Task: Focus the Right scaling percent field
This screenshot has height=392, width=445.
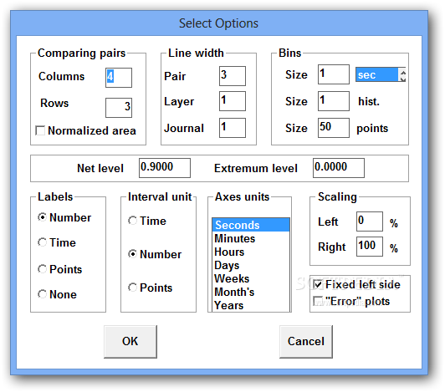Action: (x=370, y=247)
